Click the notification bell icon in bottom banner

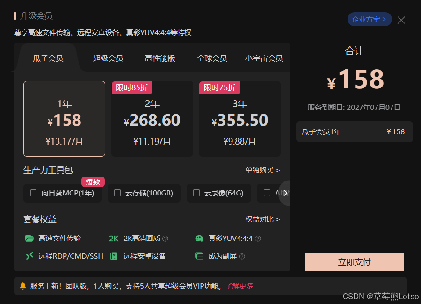coord(23,286)
